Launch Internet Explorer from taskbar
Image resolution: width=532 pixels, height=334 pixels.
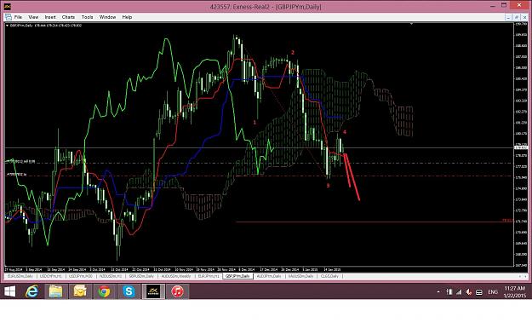[31, 291]
